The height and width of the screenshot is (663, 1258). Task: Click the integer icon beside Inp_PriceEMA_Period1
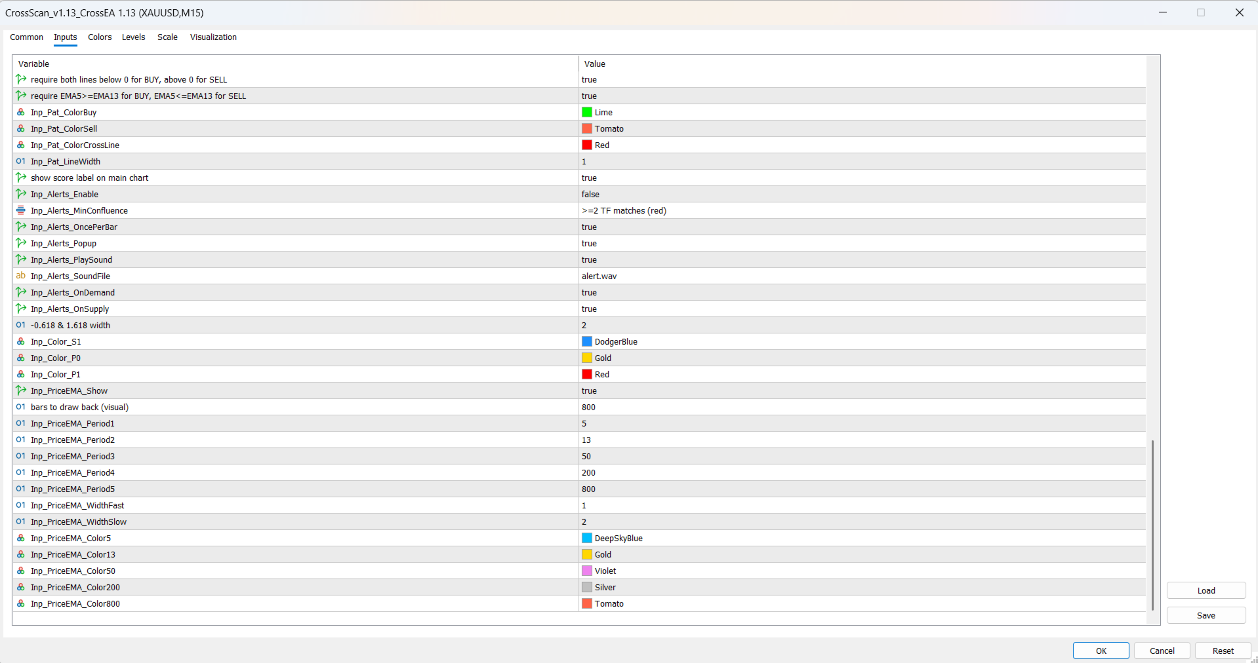[21, 423]
